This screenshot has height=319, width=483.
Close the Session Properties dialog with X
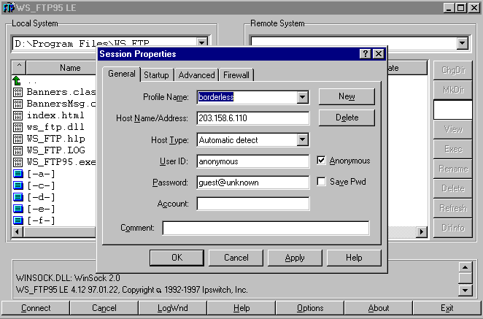pos(379,54)
